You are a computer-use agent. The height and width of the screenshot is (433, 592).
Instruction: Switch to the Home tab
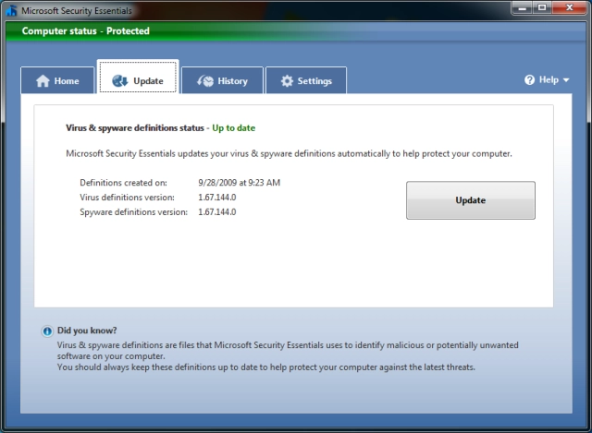(57, 80)
